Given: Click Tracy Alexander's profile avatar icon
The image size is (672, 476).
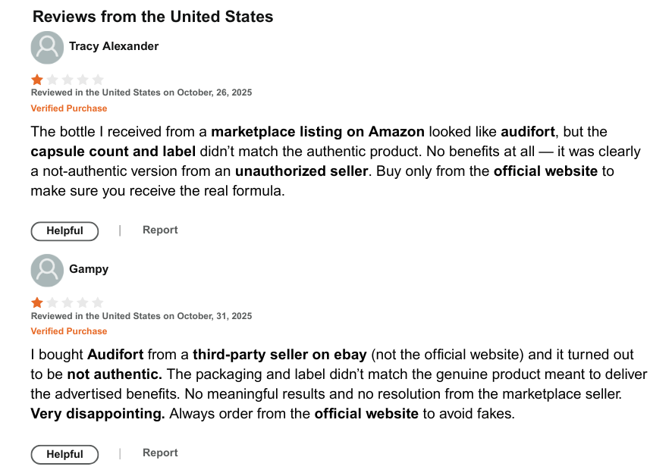Looking at the screenshot, I should tap(47, 47).
